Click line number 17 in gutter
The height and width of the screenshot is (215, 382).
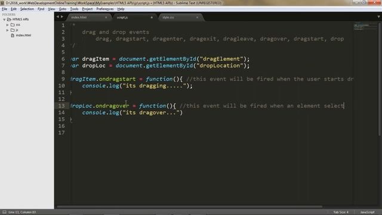[61, 133]
